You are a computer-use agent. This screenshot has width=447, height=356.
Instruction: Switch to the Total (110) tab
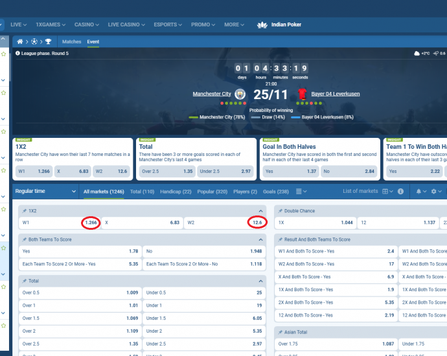[x=142, y=192]
